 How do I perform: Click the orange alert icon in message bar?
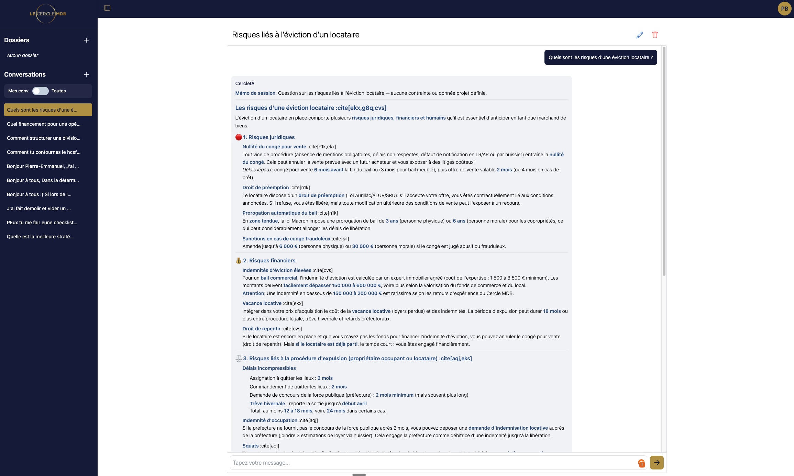[641, 463]
